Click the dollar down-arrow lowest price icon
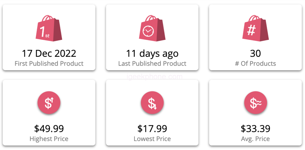The width and height of the screenshot is (305, 150). click(152, 103)
